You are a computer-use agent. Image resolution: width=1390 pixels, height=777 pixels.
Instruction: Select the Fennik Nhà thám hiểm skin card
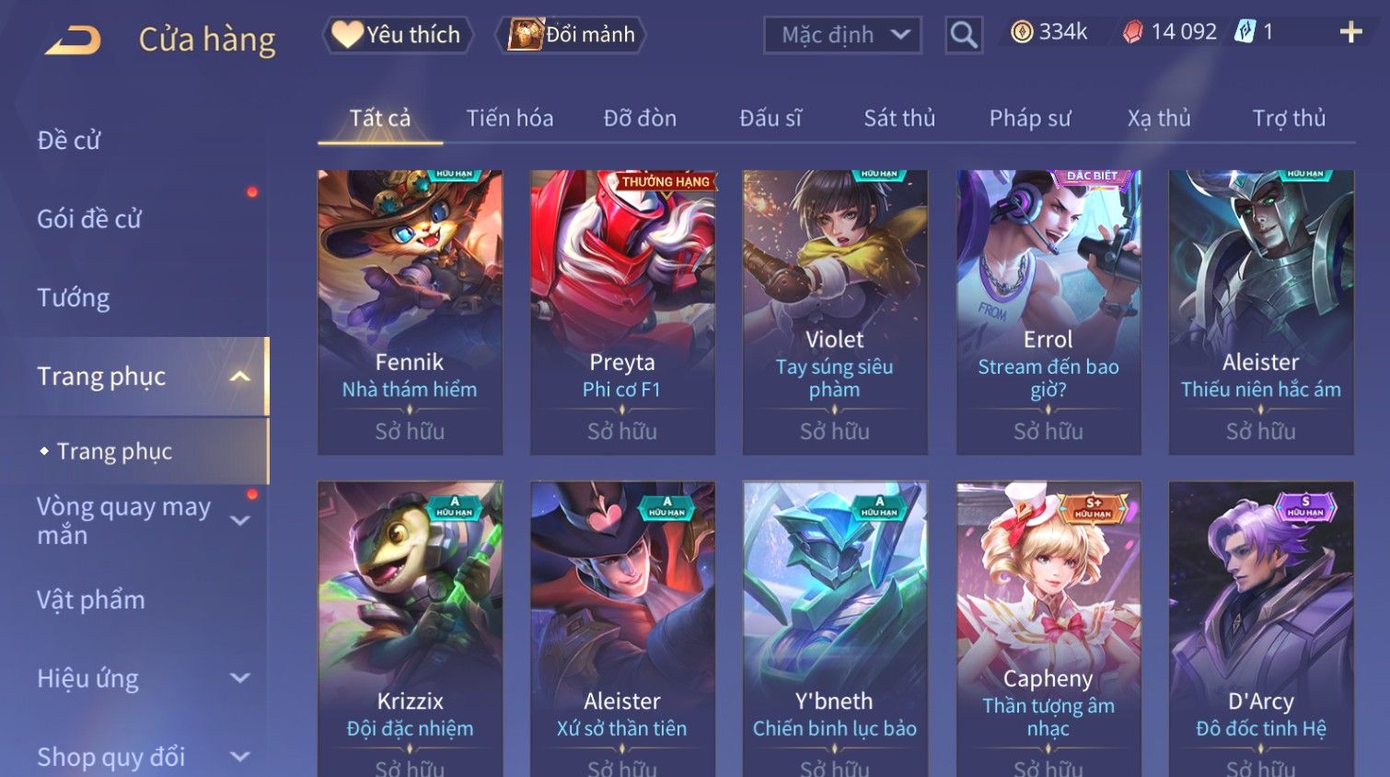pos(410,312)
